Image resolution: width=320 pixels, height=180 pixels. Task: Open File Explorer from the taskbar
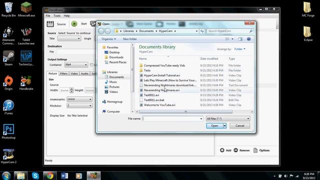click(21, 175)
